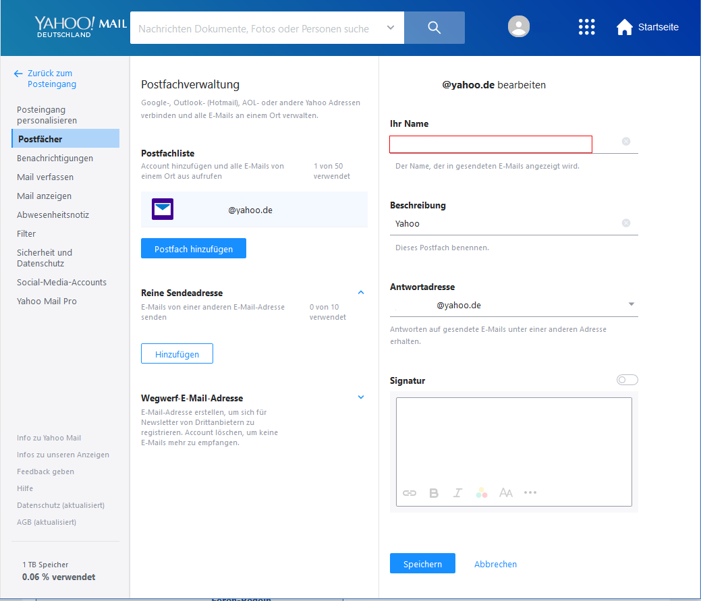This screenshot has height=601, width=701.
Task: Expand search options dropdown arrow
Action: coord(390,28)
